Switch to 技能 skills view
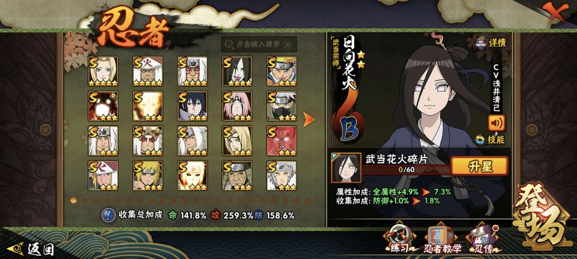Viewport: 577px width, 259px height. pos(490,140)
